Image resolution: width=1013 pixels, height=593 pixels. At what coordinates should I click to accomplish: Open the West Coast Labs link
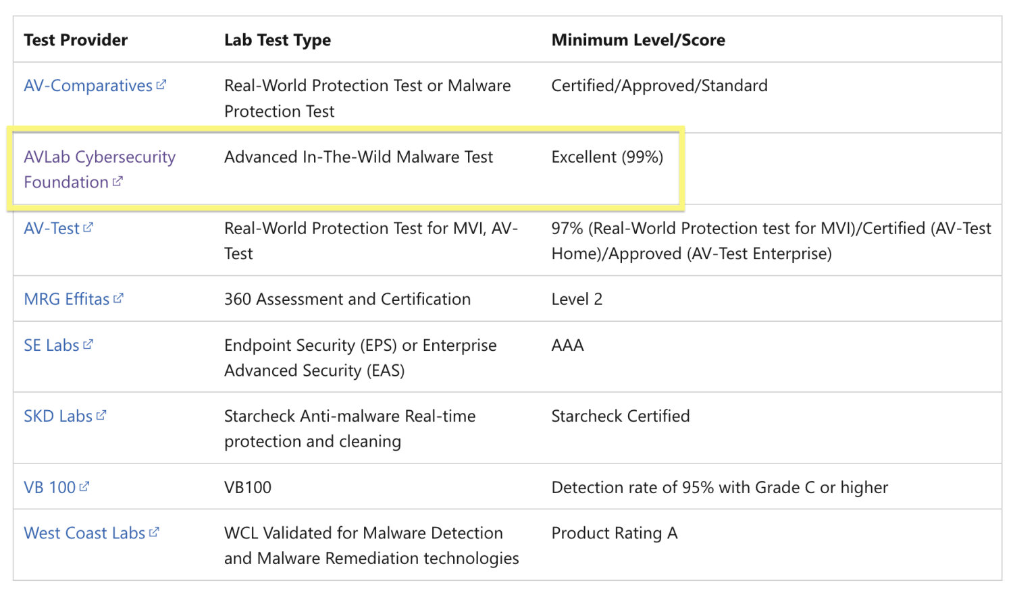[88, 533]
